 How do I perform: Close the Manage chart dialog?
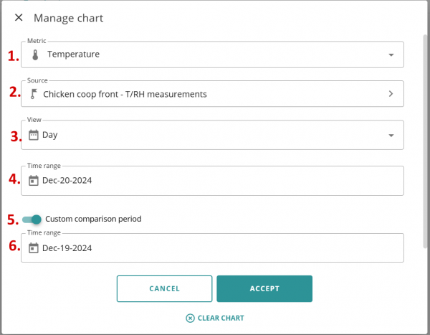point(19,17)
